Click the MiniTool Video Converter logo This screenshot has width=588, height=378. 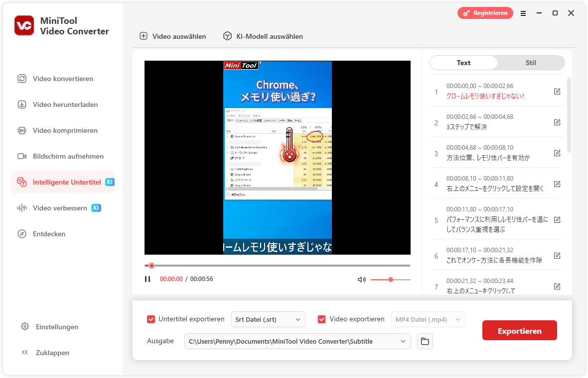(x=24, y=25)
